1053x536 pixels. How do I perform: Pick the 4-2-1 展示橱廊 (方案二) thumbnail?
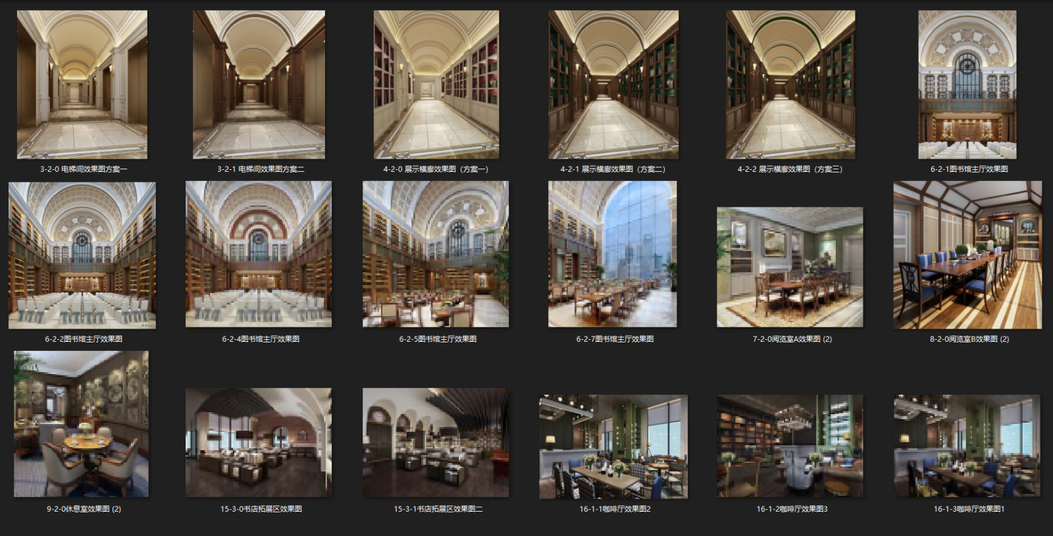point(613,84)
